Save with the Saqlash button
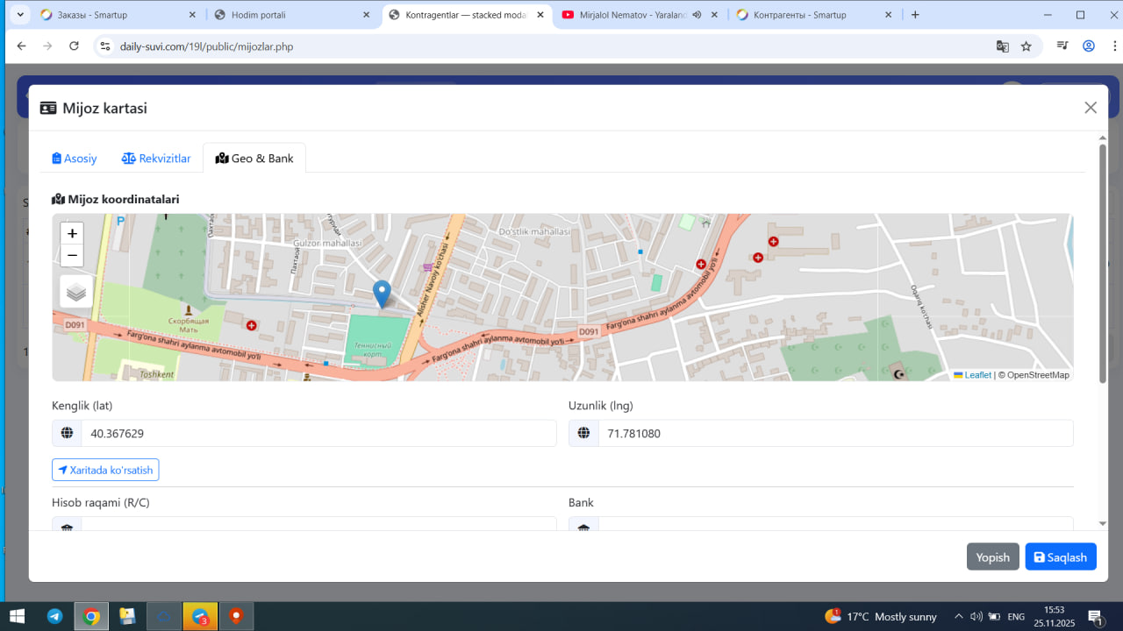This screenshot has height=631, width=1123. (x=1060, y=557)
